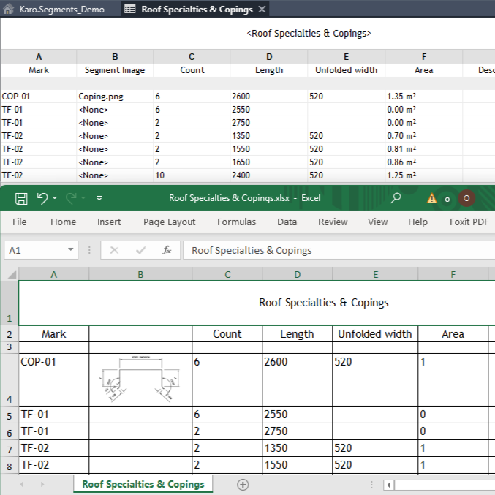Viewport: 495px width, 495px height.
Task: Open the Undo history dropdown arrow
Action: click(x=55, y=198)
